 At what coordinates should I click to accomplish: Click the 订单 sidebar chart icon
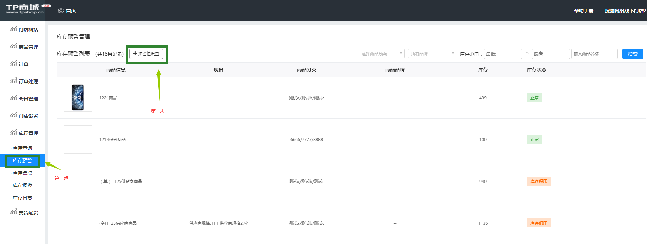[x=13, y=64]
